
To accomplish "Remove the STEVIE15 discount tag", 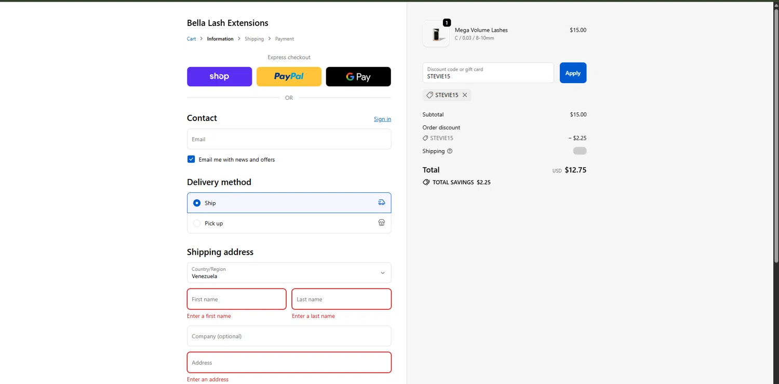I will pos(465,95).
